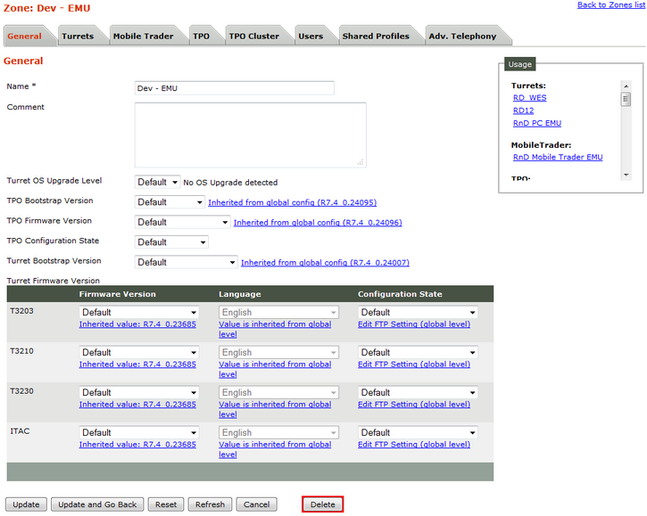Image resolution: width=647 pixels, height=516 pixels.
Task: Click the ITAC Language dropdown
Action: [x=278, y=432]
